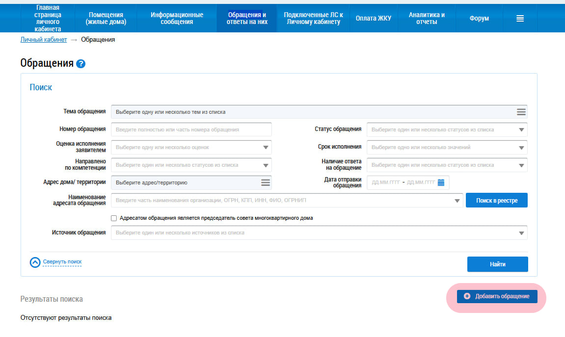Screen dimensions: 565x337
Task: Open the Оплата ЖКУ tab
Action: pos(373,18)
